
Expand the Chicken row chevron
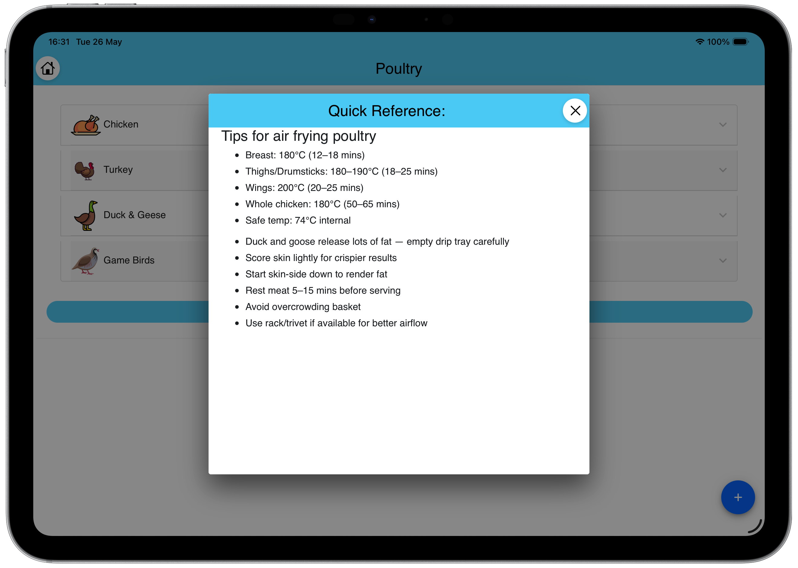coord(723,124)
